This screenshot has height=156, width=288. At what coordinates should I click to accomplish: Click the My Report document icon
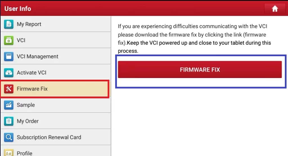point(9,24)
